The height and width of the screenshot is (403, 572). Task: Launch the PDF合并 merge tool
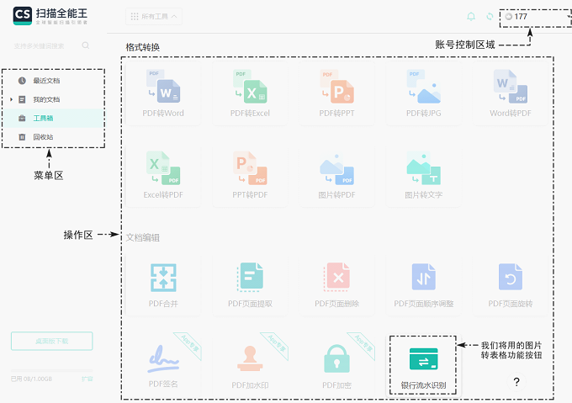click(163, 284)
